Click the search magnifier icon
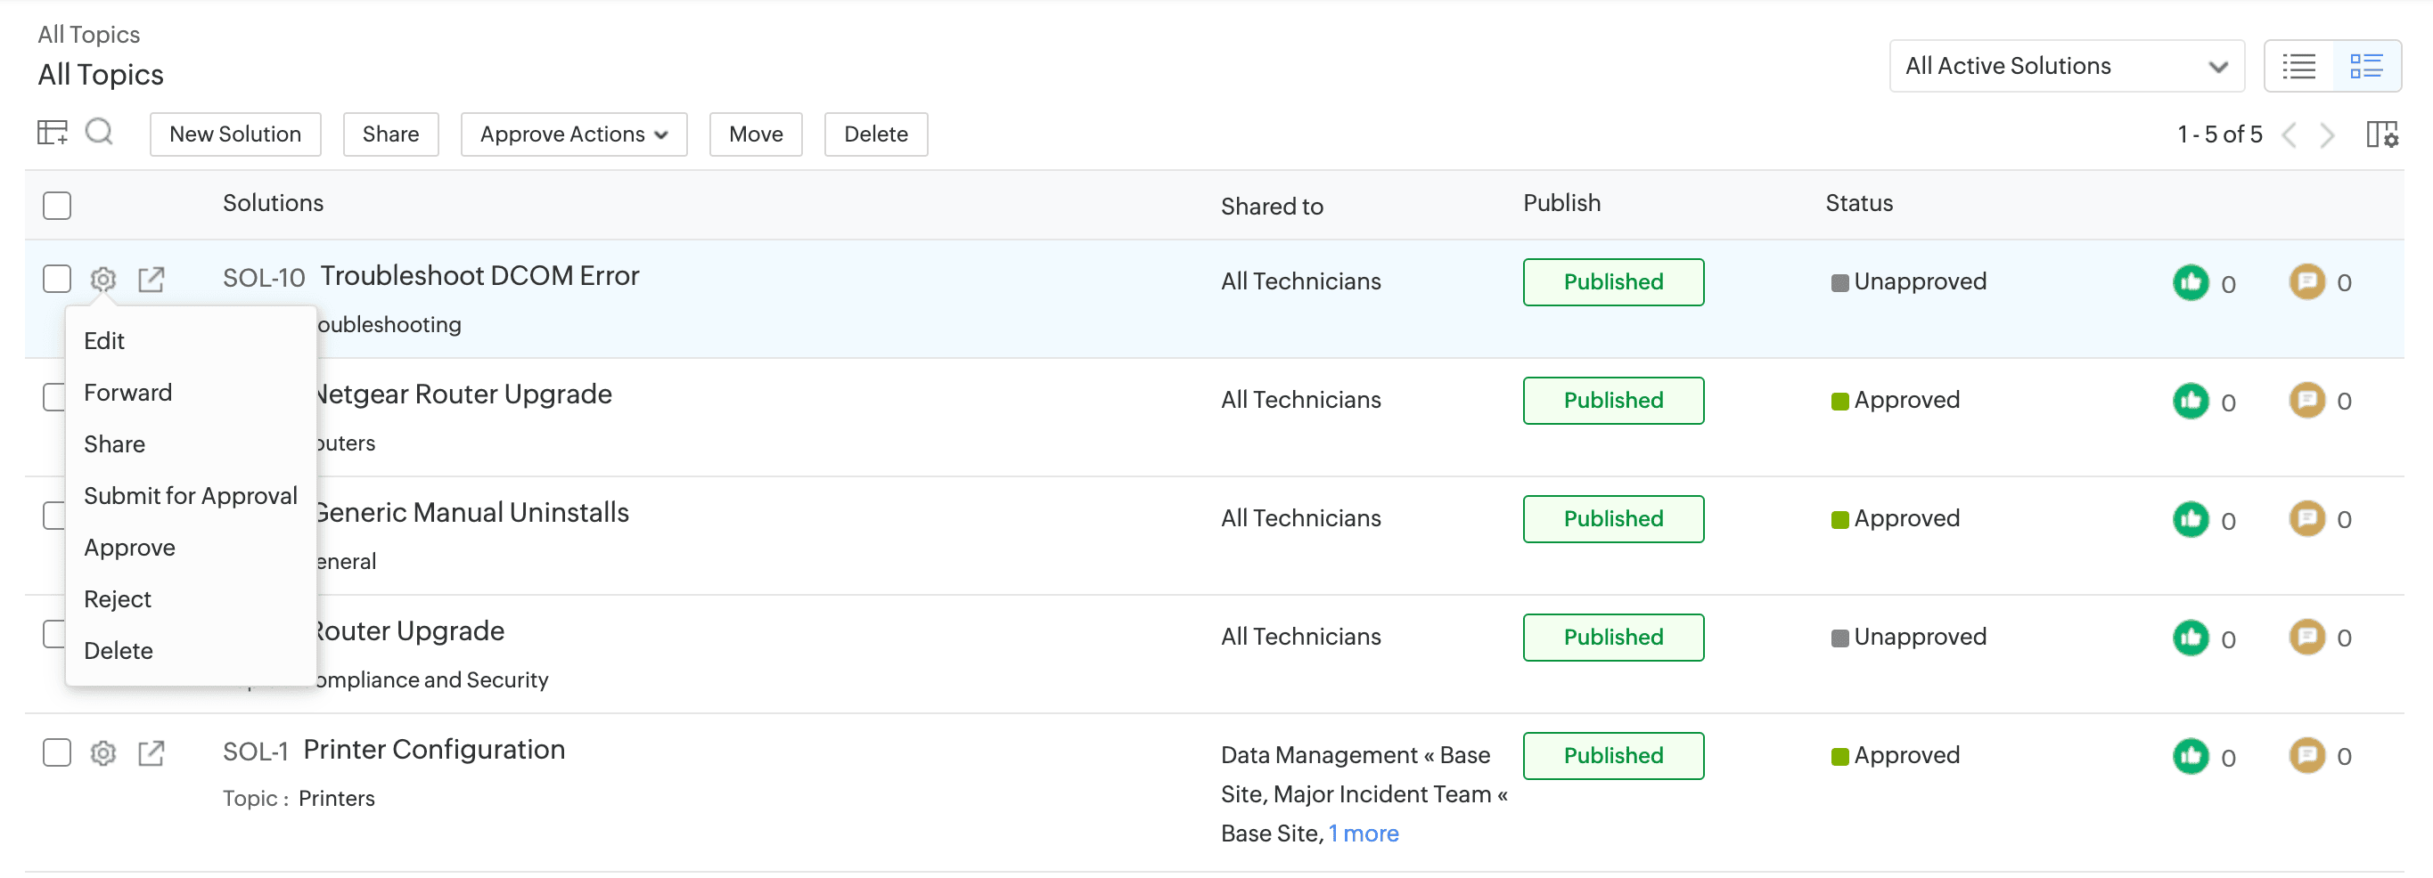This screenshot has width=2433, height=878. (x=99, y=132)
